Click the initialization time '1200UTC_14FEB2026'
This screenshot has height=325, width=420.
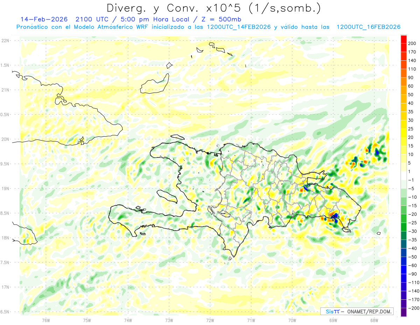tap(238, 27)
